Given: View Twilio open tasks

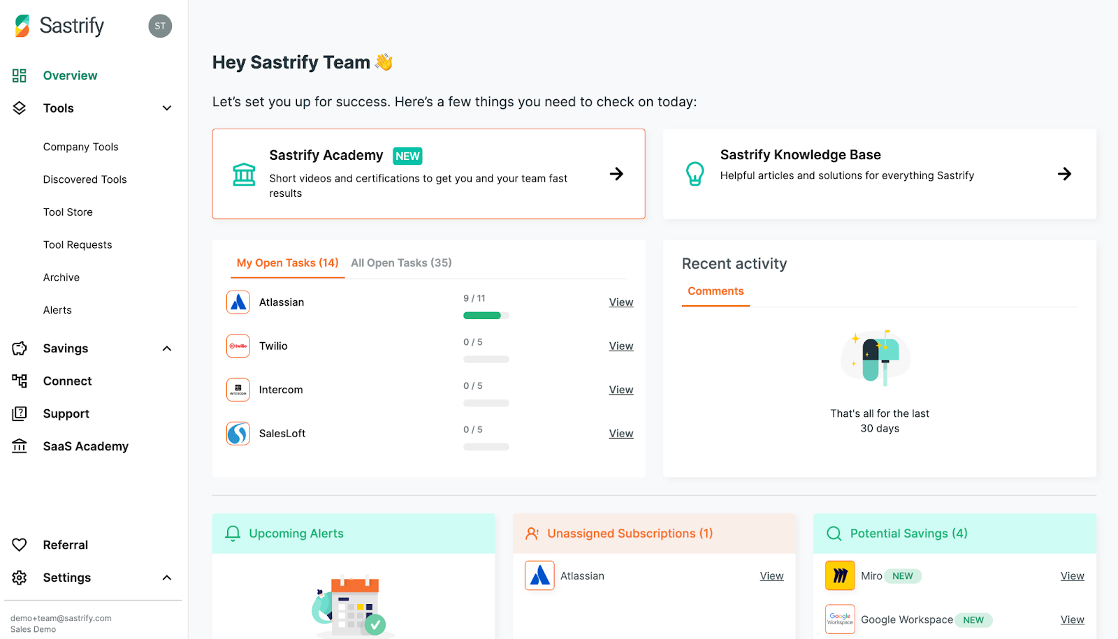Looking at the screenshot, I should click(x=621, y=346).
